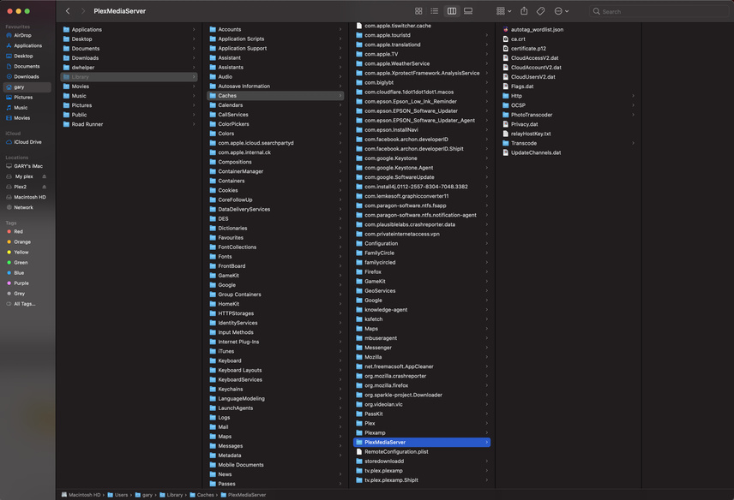Click the Edit Tags toolbar icon
Viewport: 734px width, 500px height.
pos(541,11)
